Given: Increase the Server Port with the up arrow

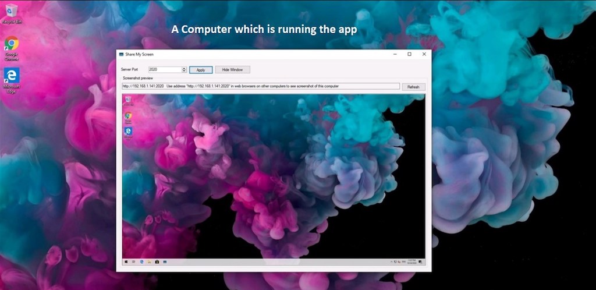Looking at the screenshot, I should point(185,68).
